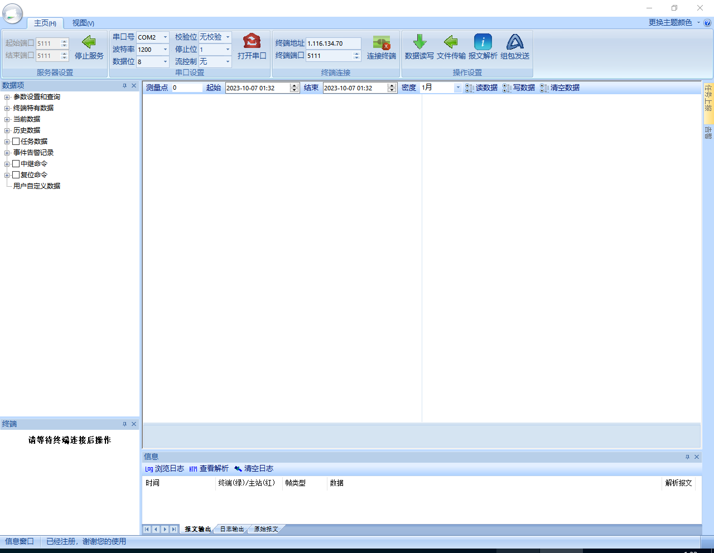Open the 校验位 无校验 dropdown
Image resolution: width=714 pixels, height=553 pixels.
[228, 37]
